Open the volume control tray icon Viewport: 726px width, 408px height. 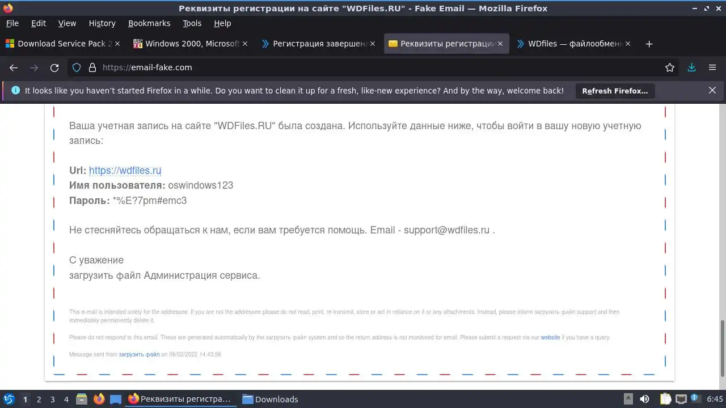644,399
